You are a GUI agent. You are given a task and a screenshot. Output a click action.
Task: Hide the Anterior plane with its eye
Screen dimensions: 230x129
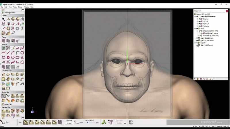click(199, 19)
